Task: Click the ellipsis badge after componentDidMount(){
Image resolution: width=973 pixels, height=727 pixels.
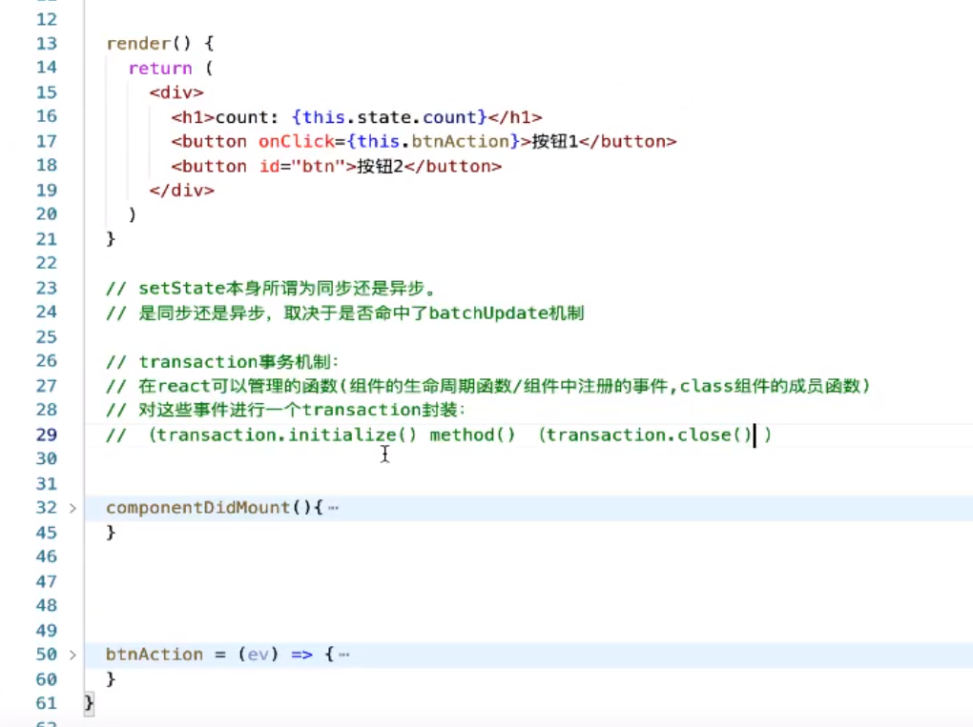Action: pyautogui.click(x=332, y=508)
